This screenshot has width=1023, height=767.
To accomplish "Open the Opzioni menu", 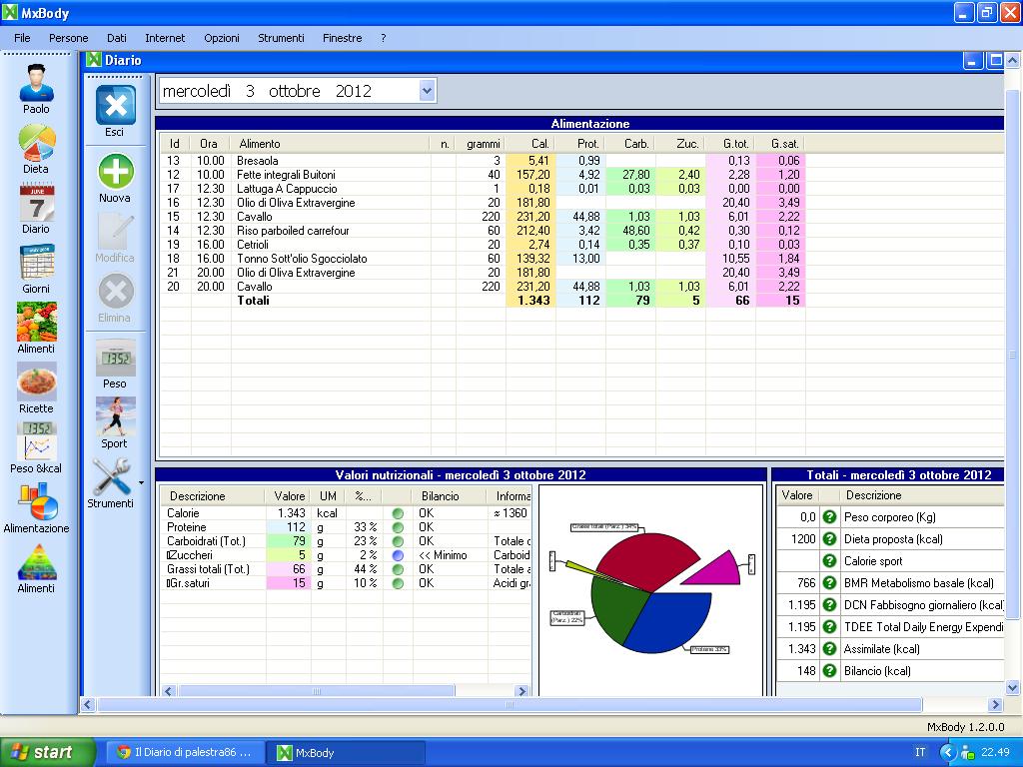I will 222,38.
